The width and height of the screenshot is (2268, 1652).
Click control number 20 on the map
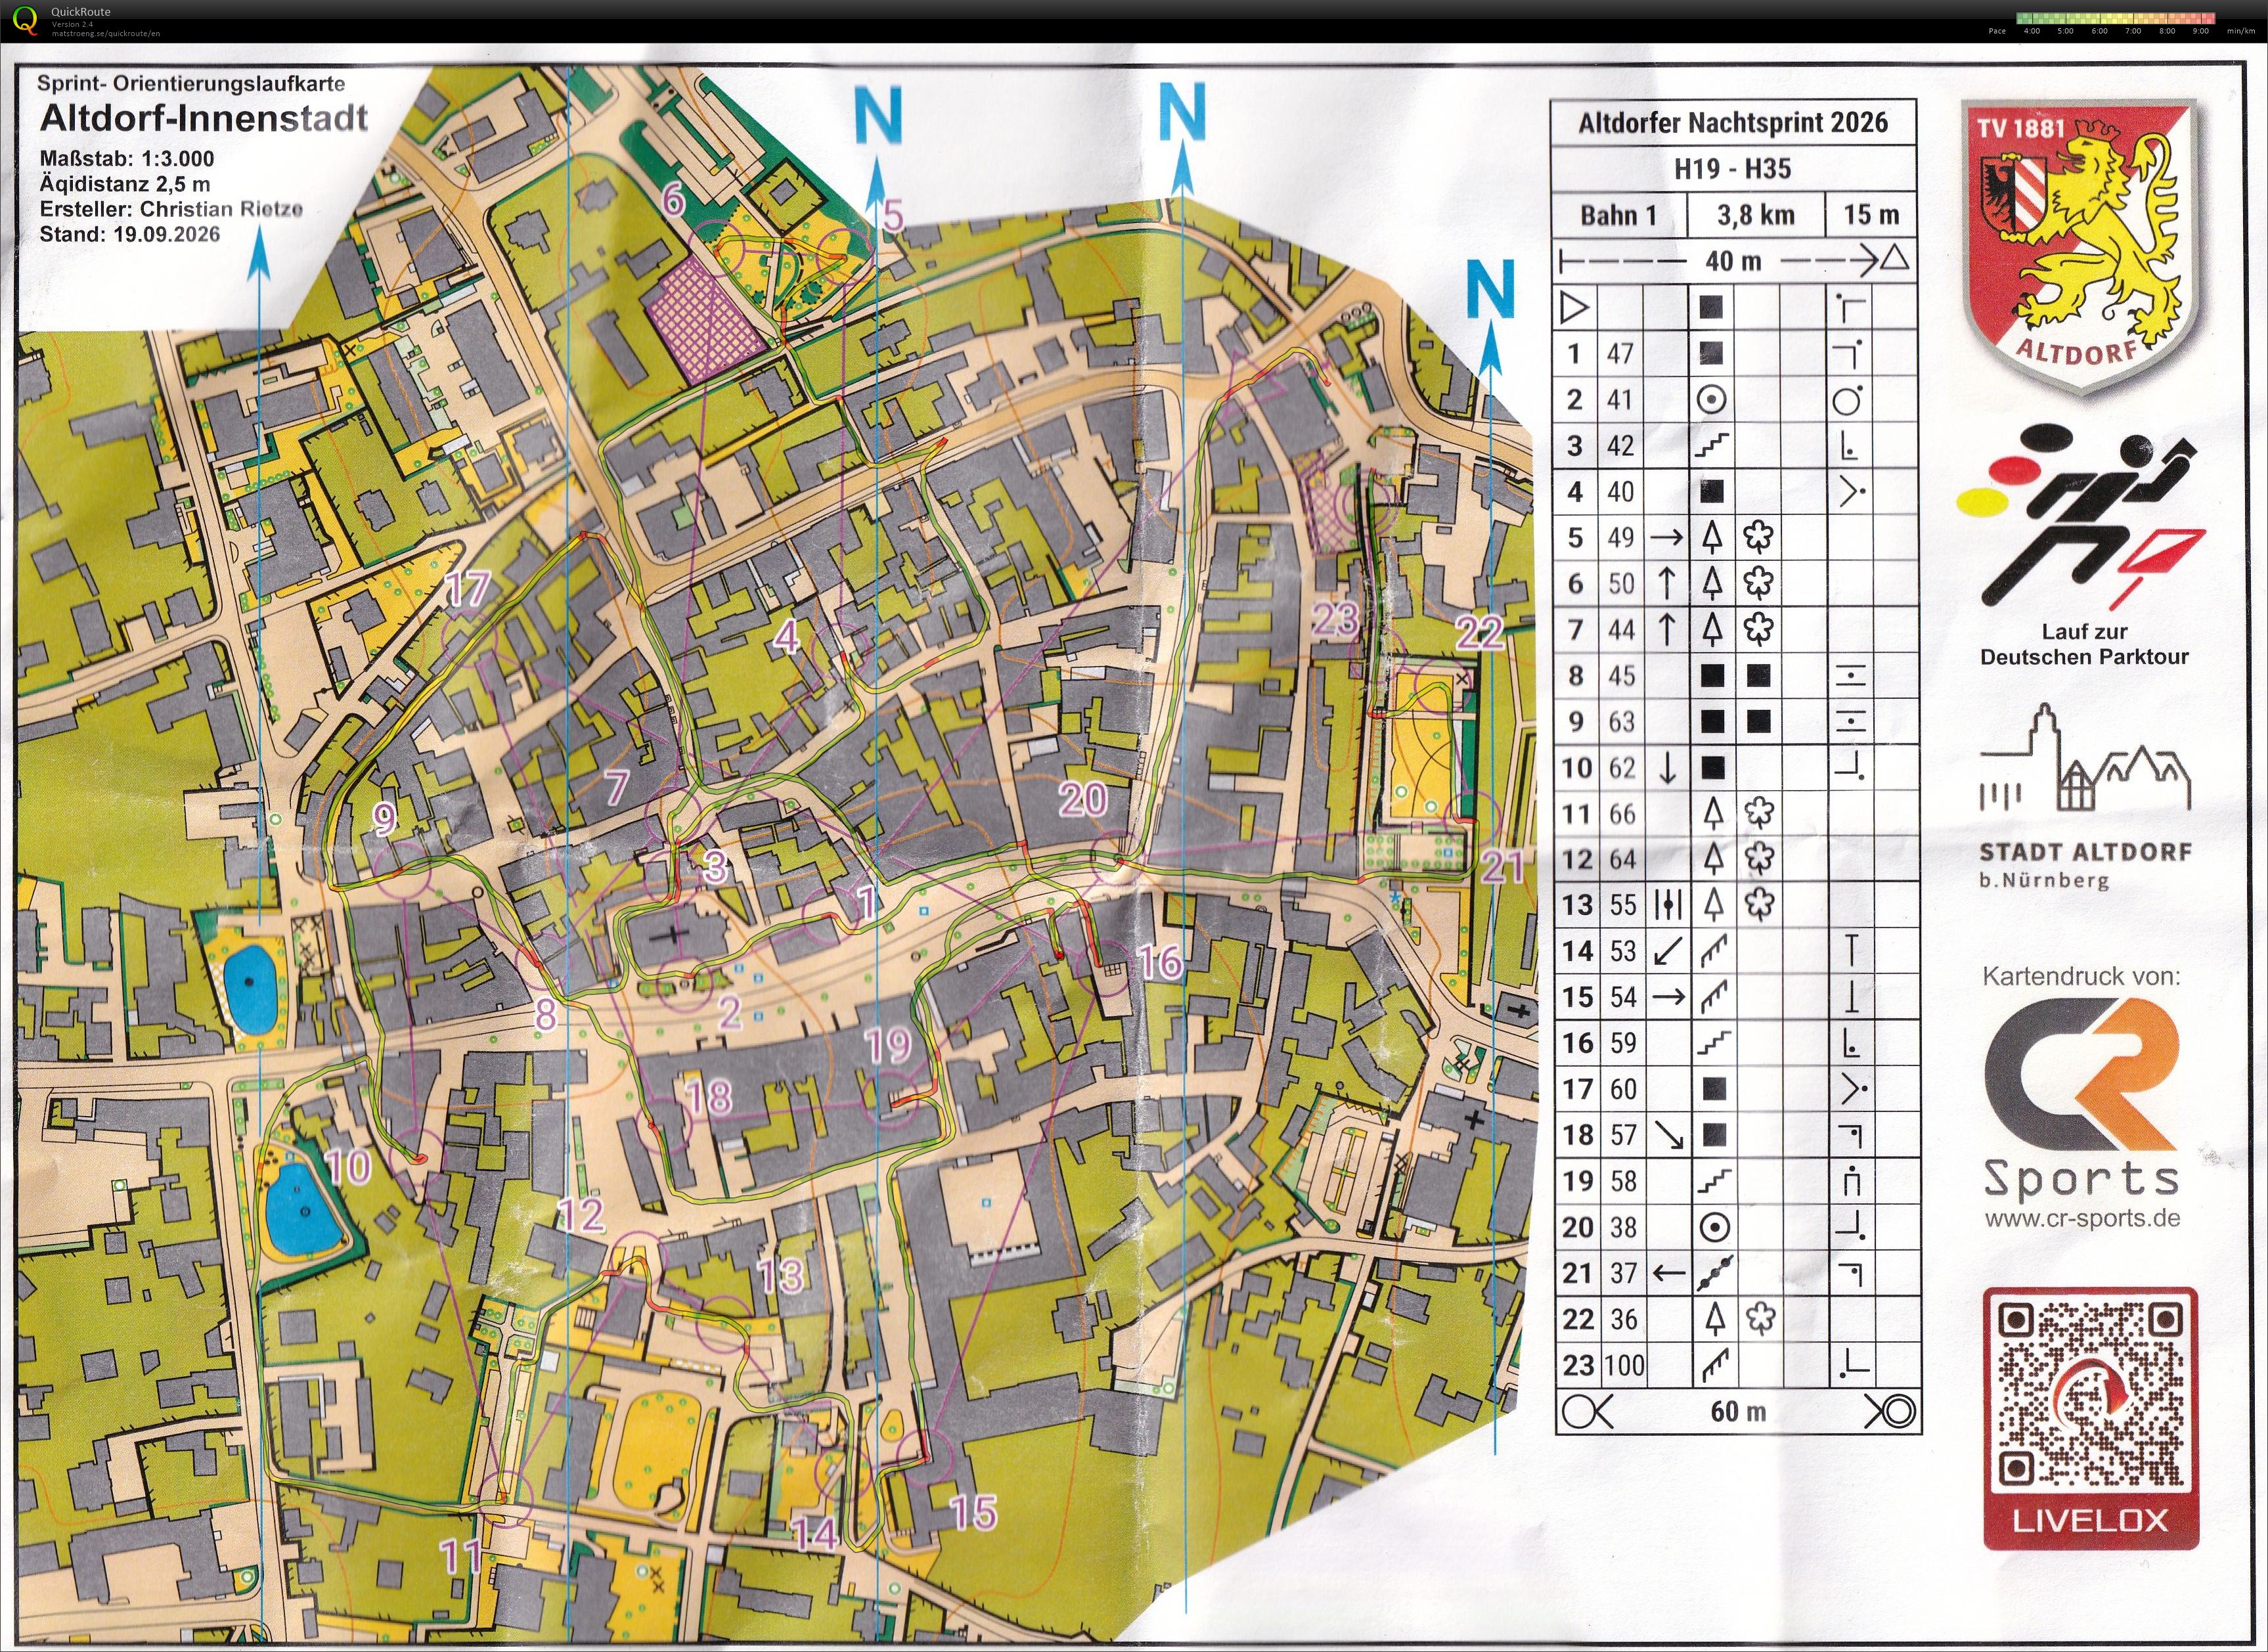pyautogui.click(x=1083, y=799)
